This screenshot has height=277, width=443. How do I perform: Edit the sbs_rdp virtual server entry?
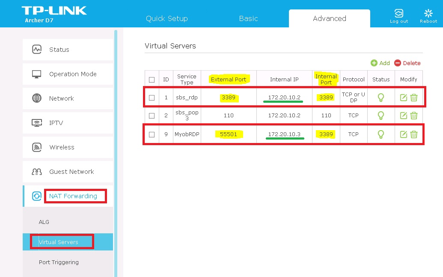click(403, 98)
